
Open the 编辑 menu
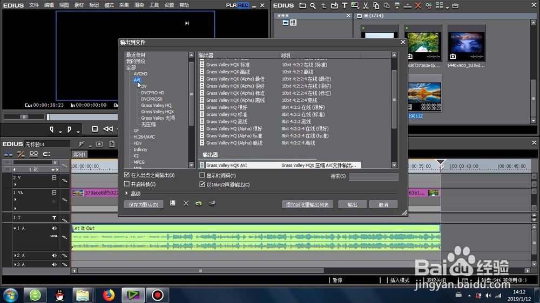49,5
